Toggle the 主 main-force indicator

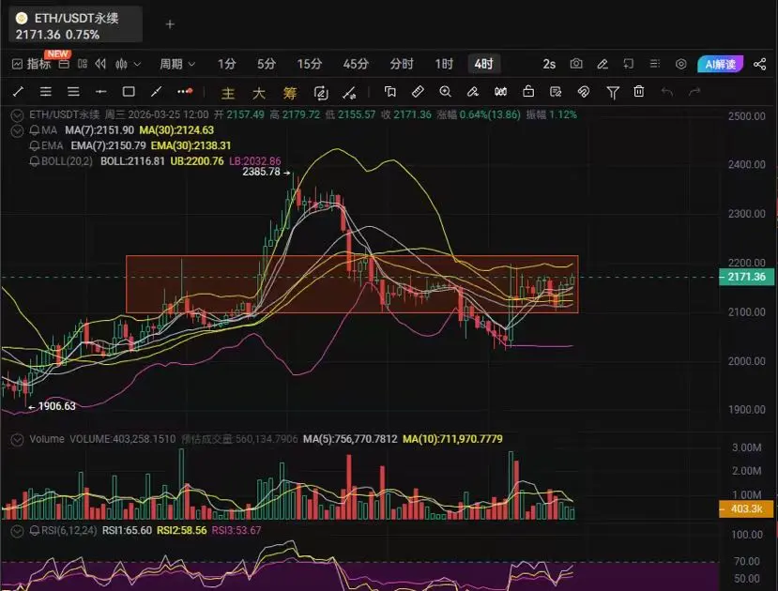pos(228,93)
